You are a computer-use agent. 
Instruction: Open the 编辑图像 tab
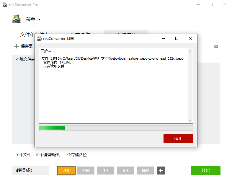tap(80, 33)
